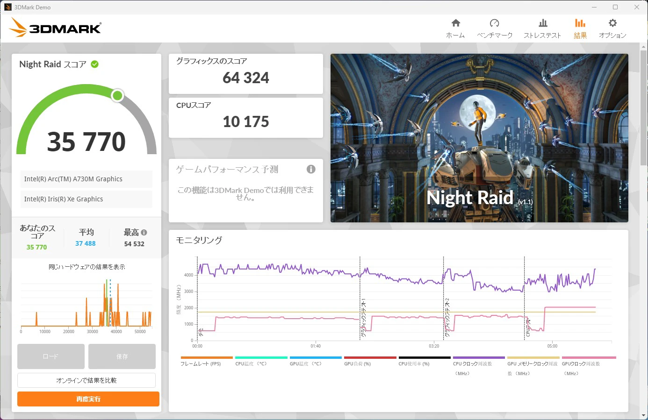Screen dimensions: 648x420
Task: Click the yellow GPUメモリークロック周波数 legend swatch
Action: pos(533,357)
